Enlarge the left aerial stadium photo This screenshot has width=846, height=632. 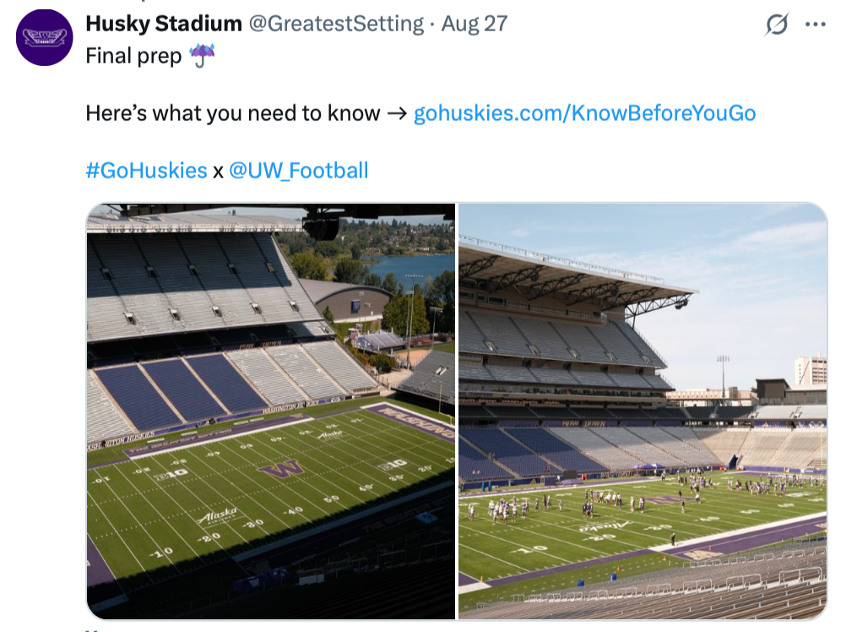pyautogui.click(x=271, y=411)
